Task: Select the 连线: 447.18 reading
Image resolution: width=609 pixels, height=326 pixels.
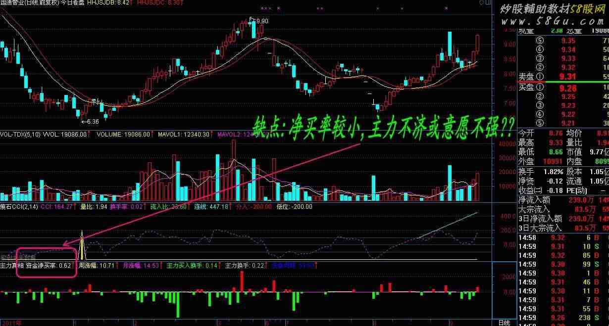Action: 211,207
